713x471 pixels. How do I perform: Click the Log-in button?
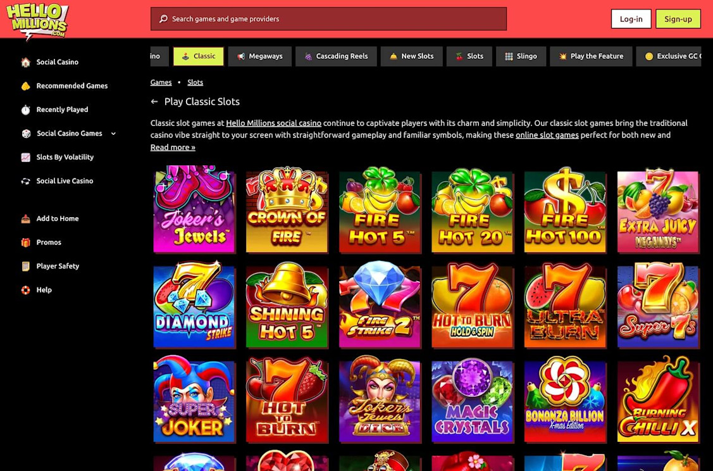coord(631,19)
